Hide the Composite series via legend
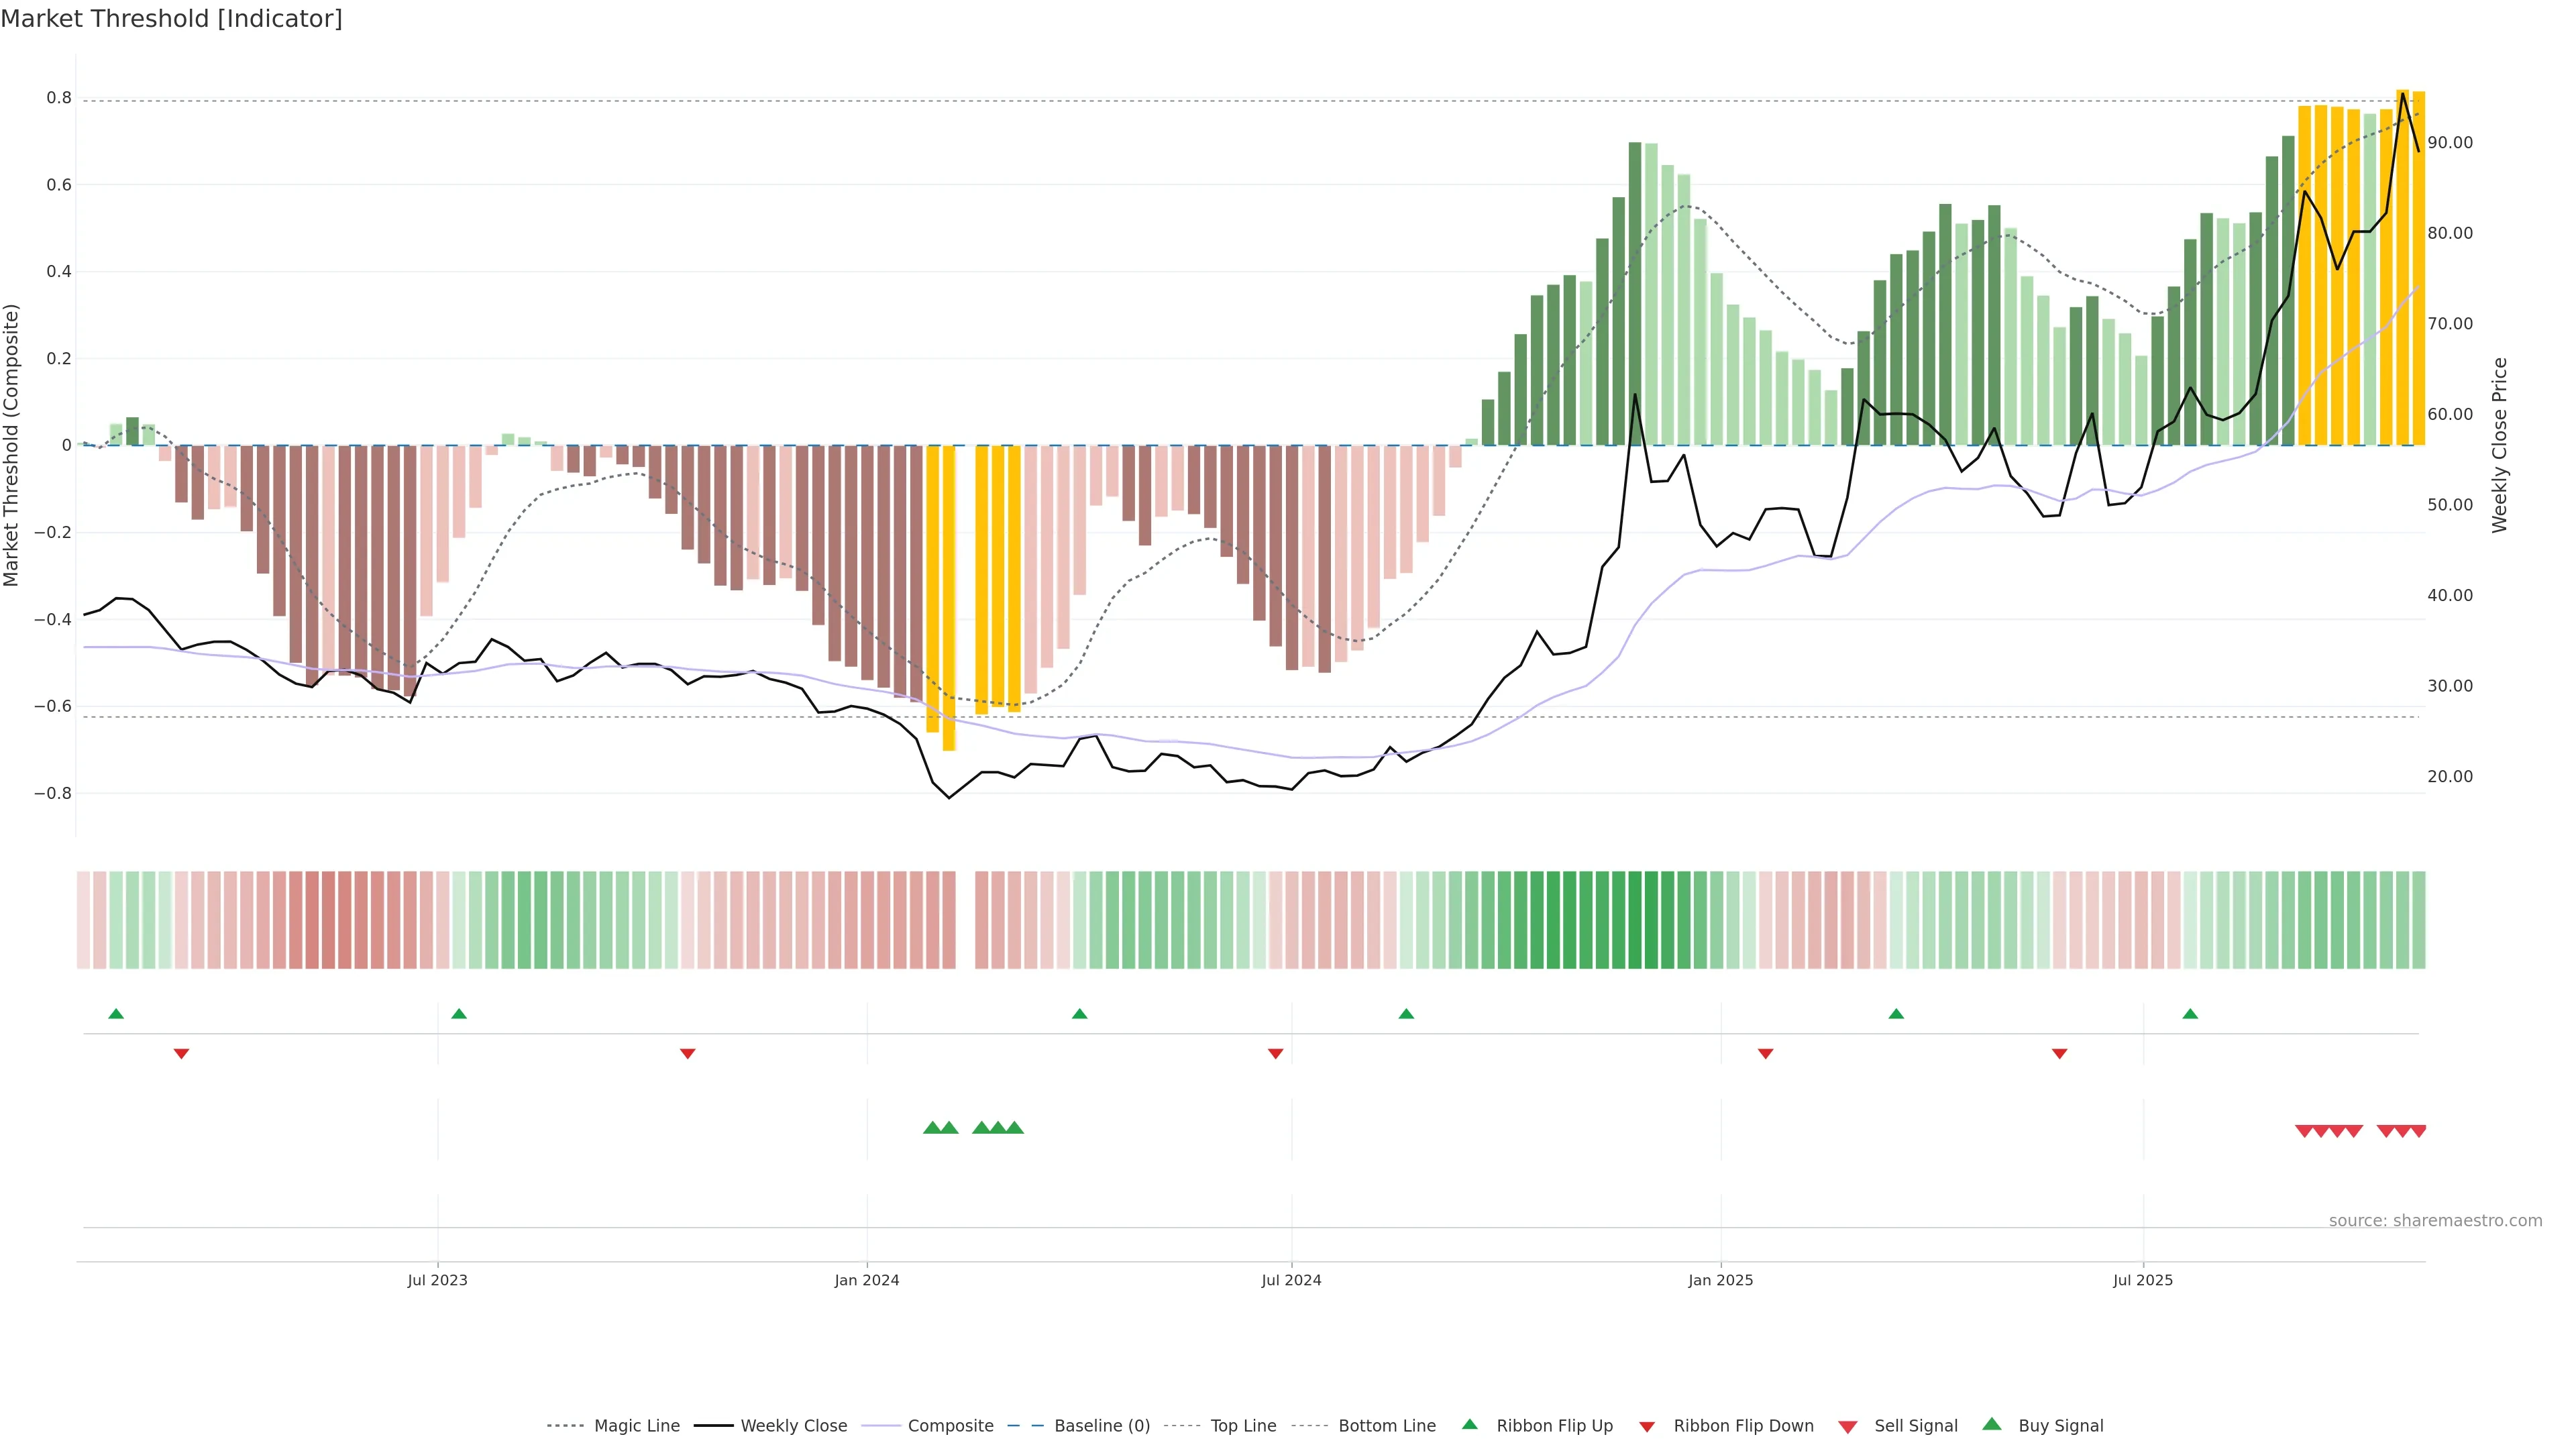 coord(950,1426)
